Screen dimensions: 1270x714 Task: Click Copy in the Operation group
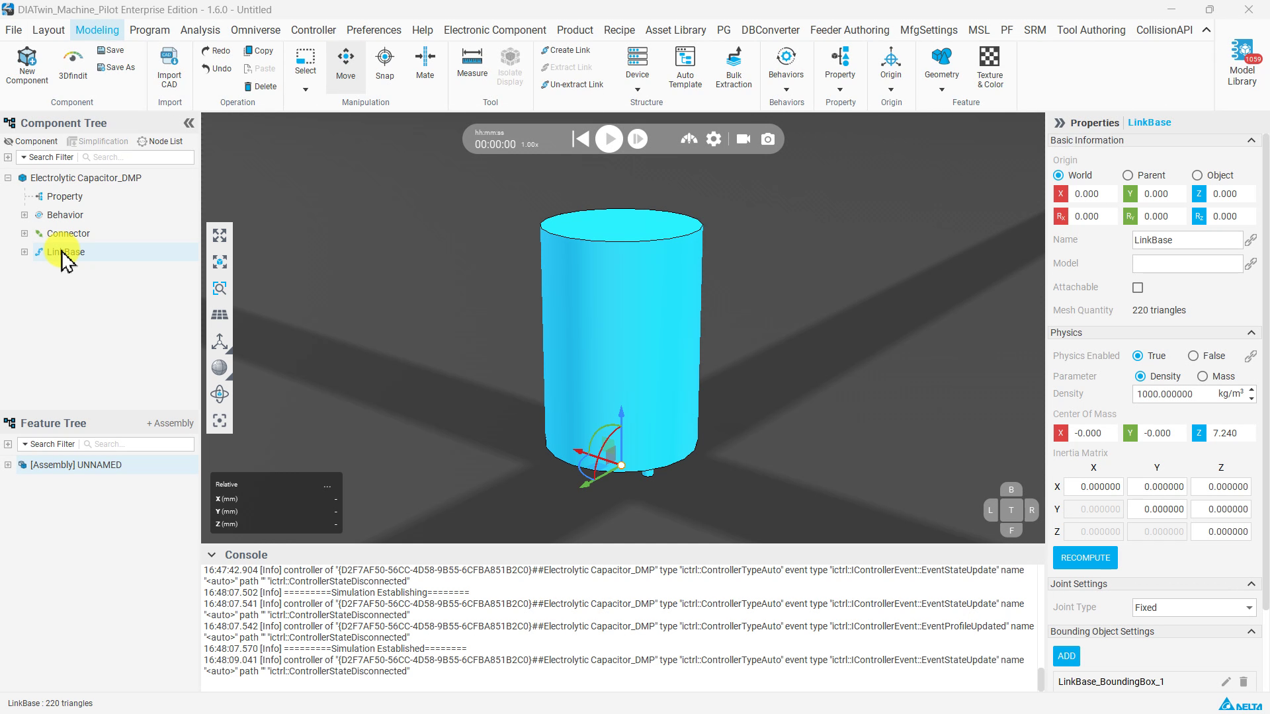[x=259, y=51]
